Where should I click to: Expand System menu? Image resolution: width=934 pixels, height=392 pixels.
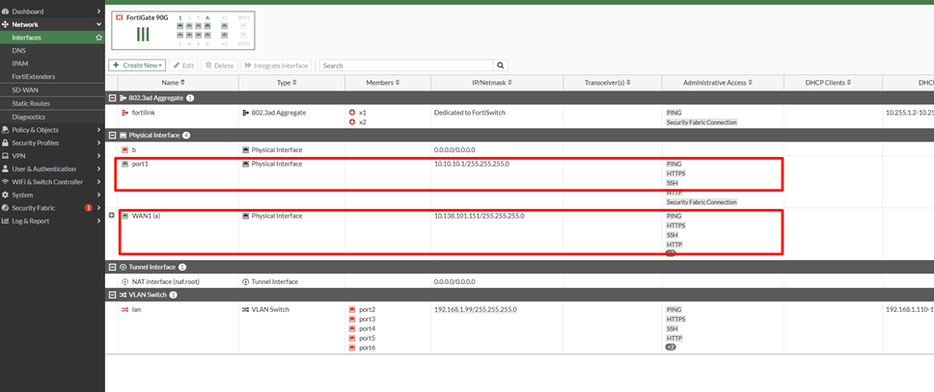[52, 196]
